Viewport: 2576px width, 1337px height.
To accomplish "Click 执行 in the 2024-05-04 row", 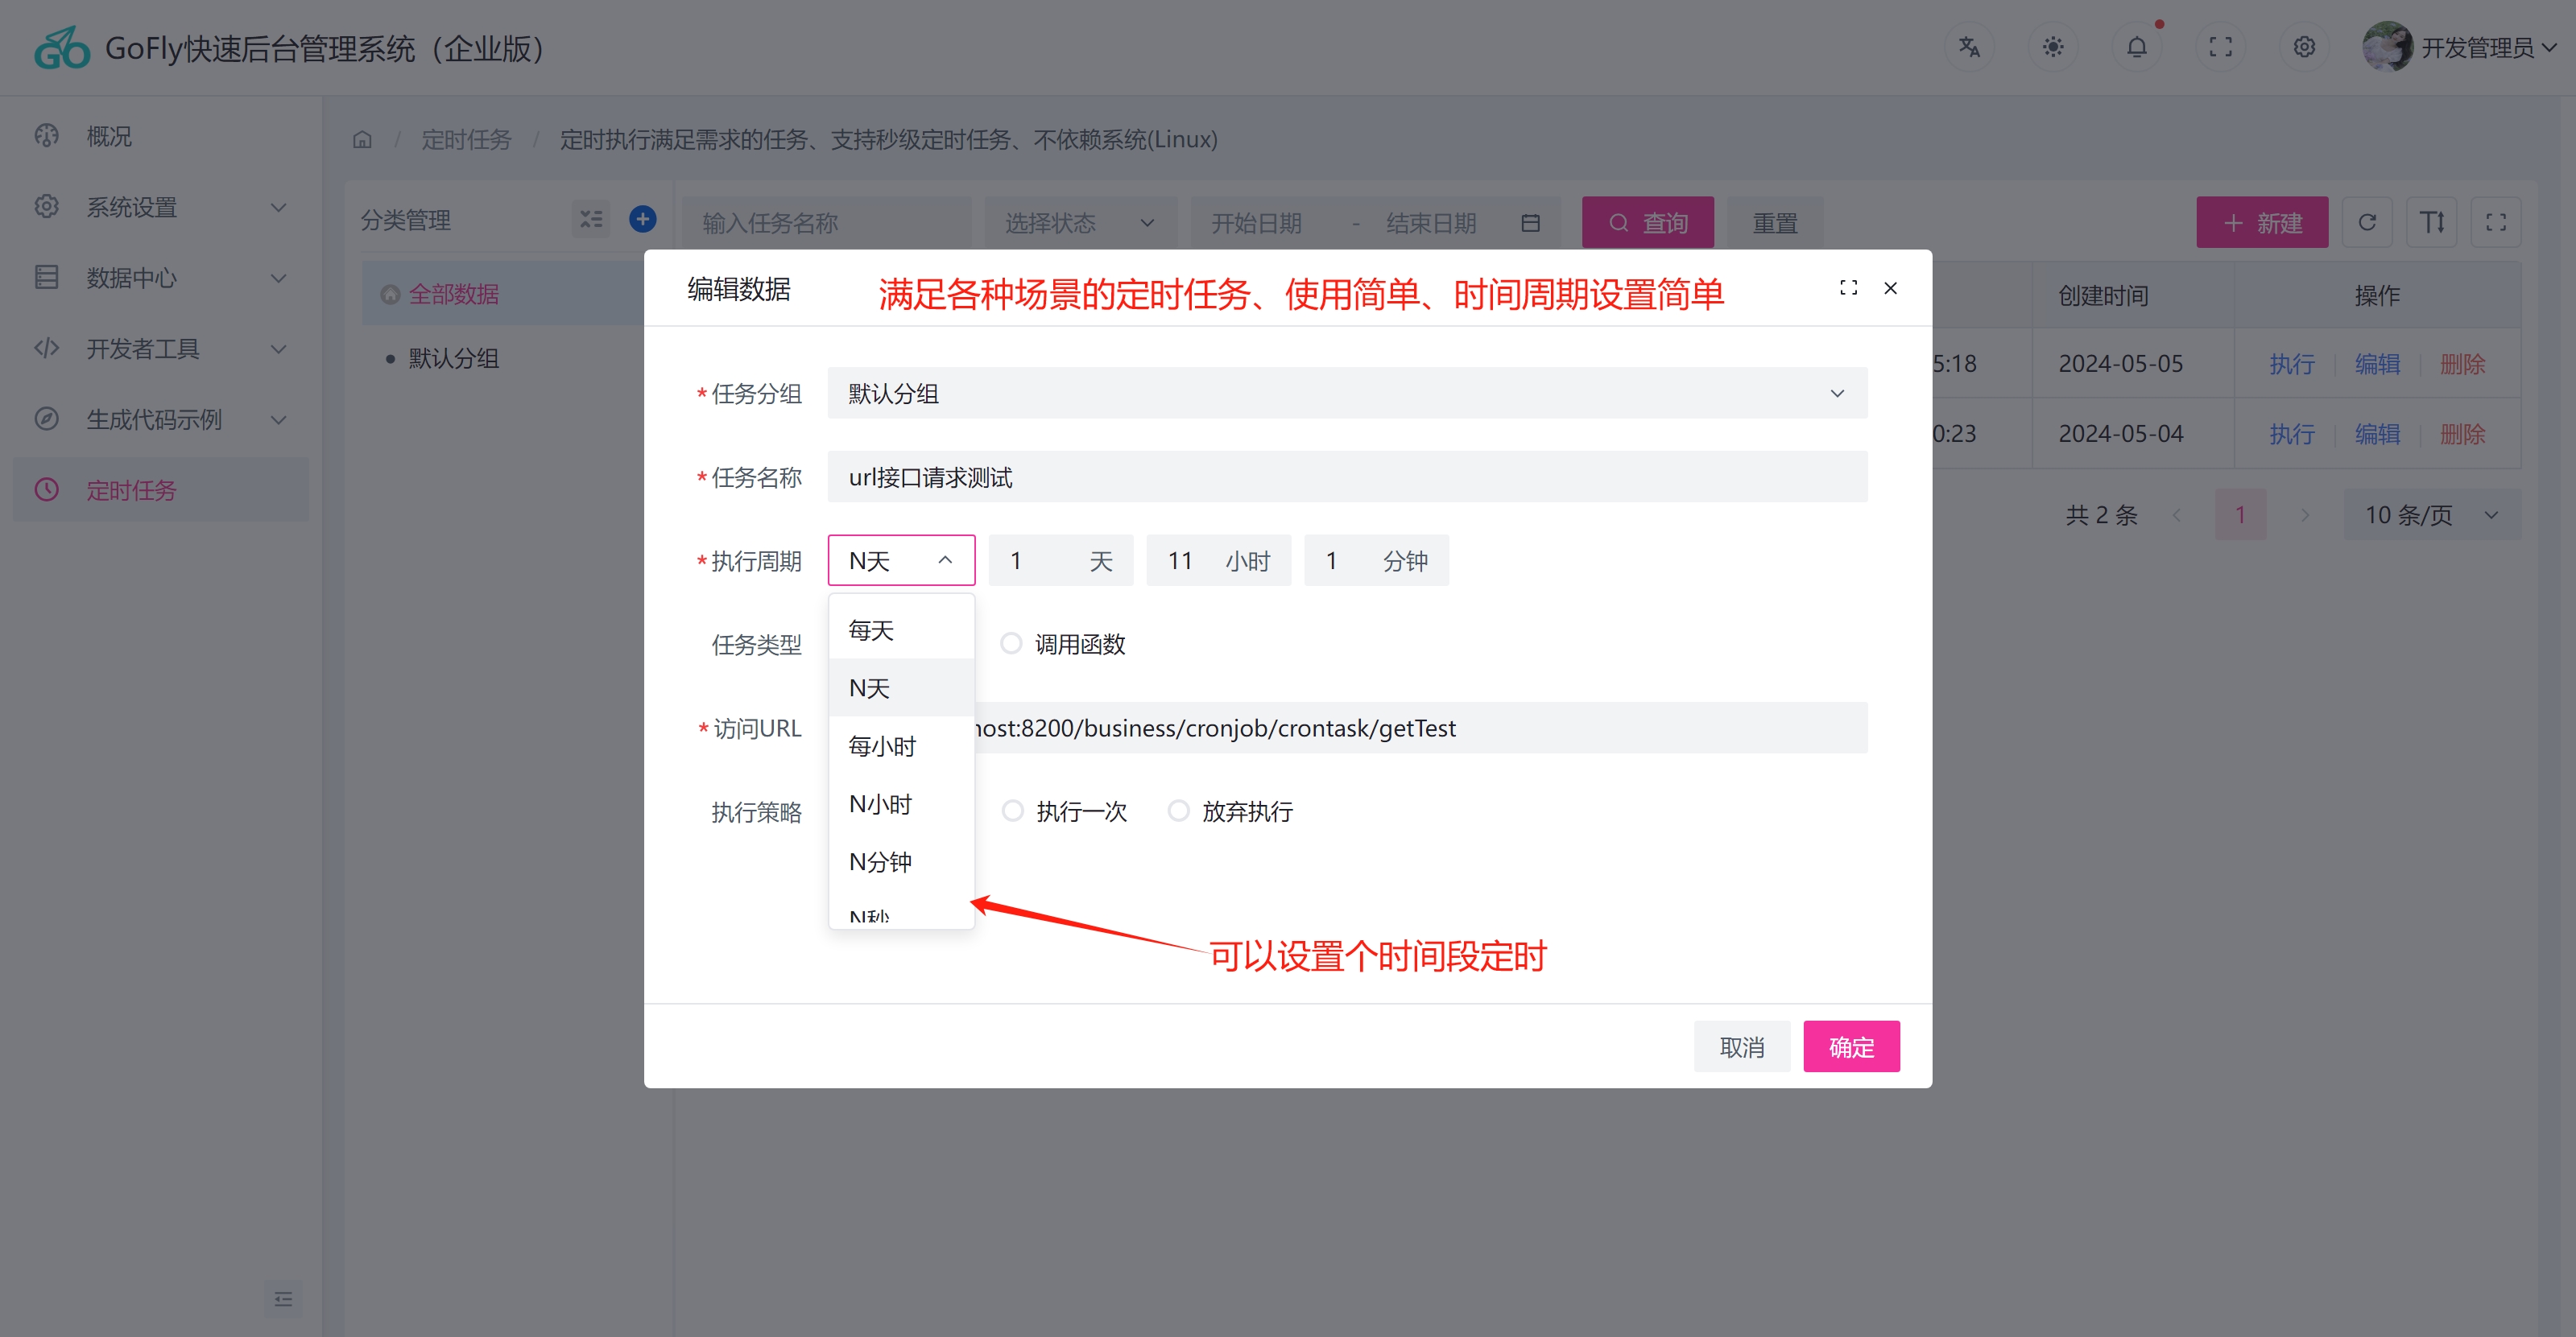I will pyautogui.click(x=2291, y=434).
